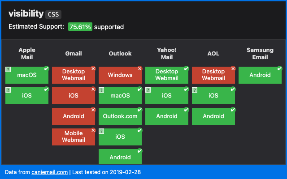Select the Yahoo! Mail Desktop Webmail cell

pos(166,75)
